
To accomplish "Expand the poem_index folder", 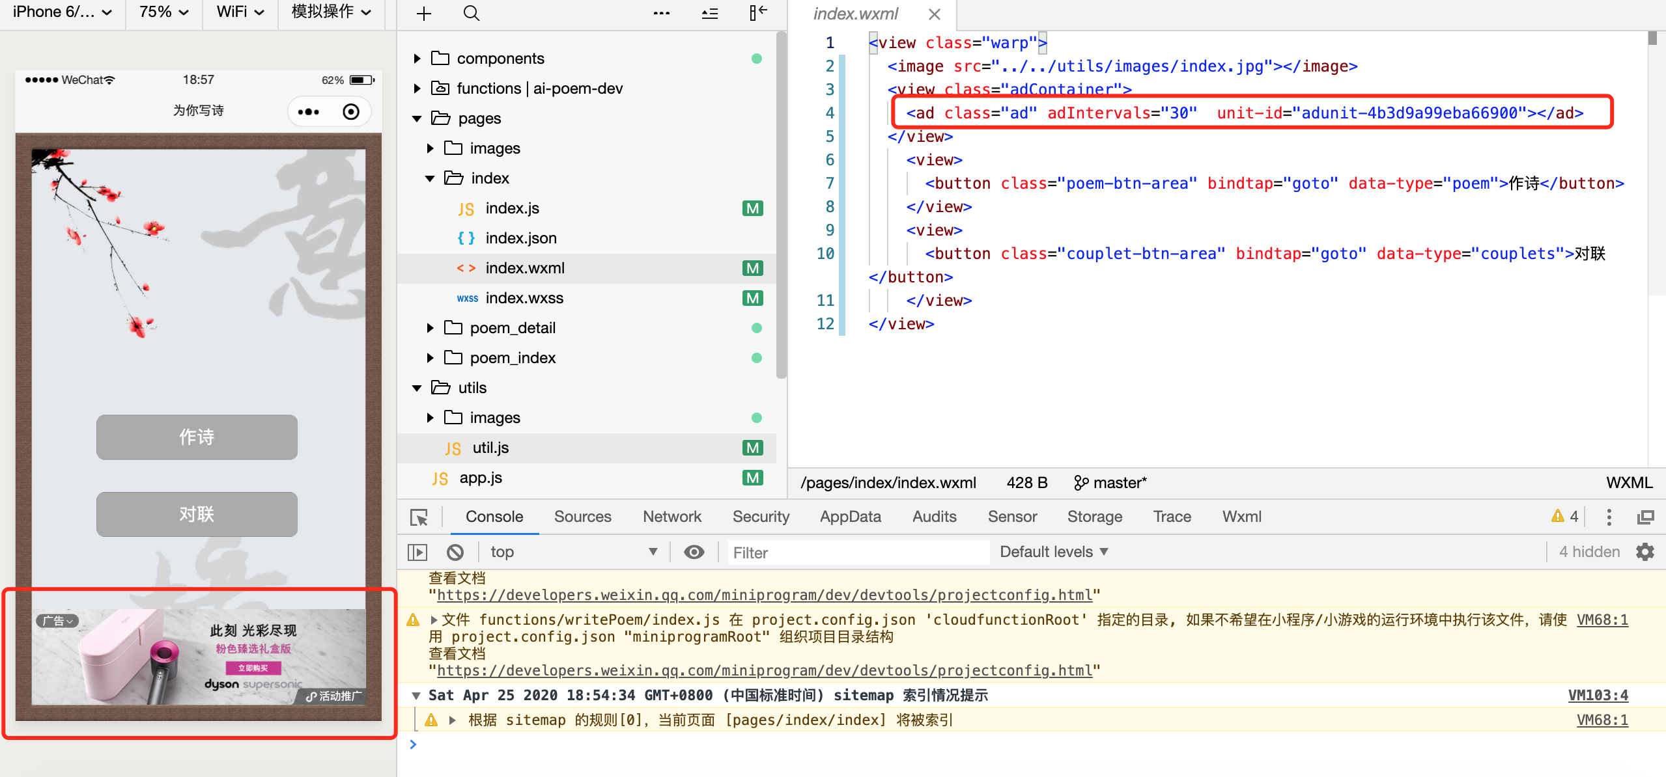I will tap(430, 358).
